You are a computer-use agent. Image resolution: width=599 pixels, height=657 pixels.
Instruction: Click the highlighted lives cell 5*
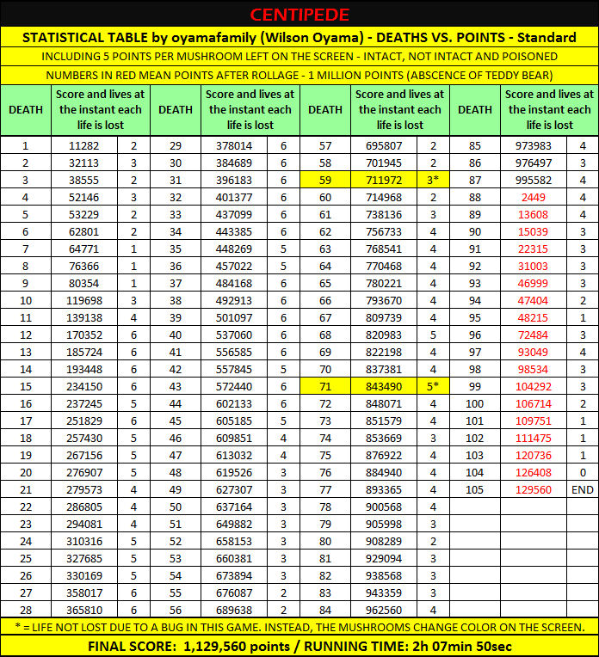433,386
